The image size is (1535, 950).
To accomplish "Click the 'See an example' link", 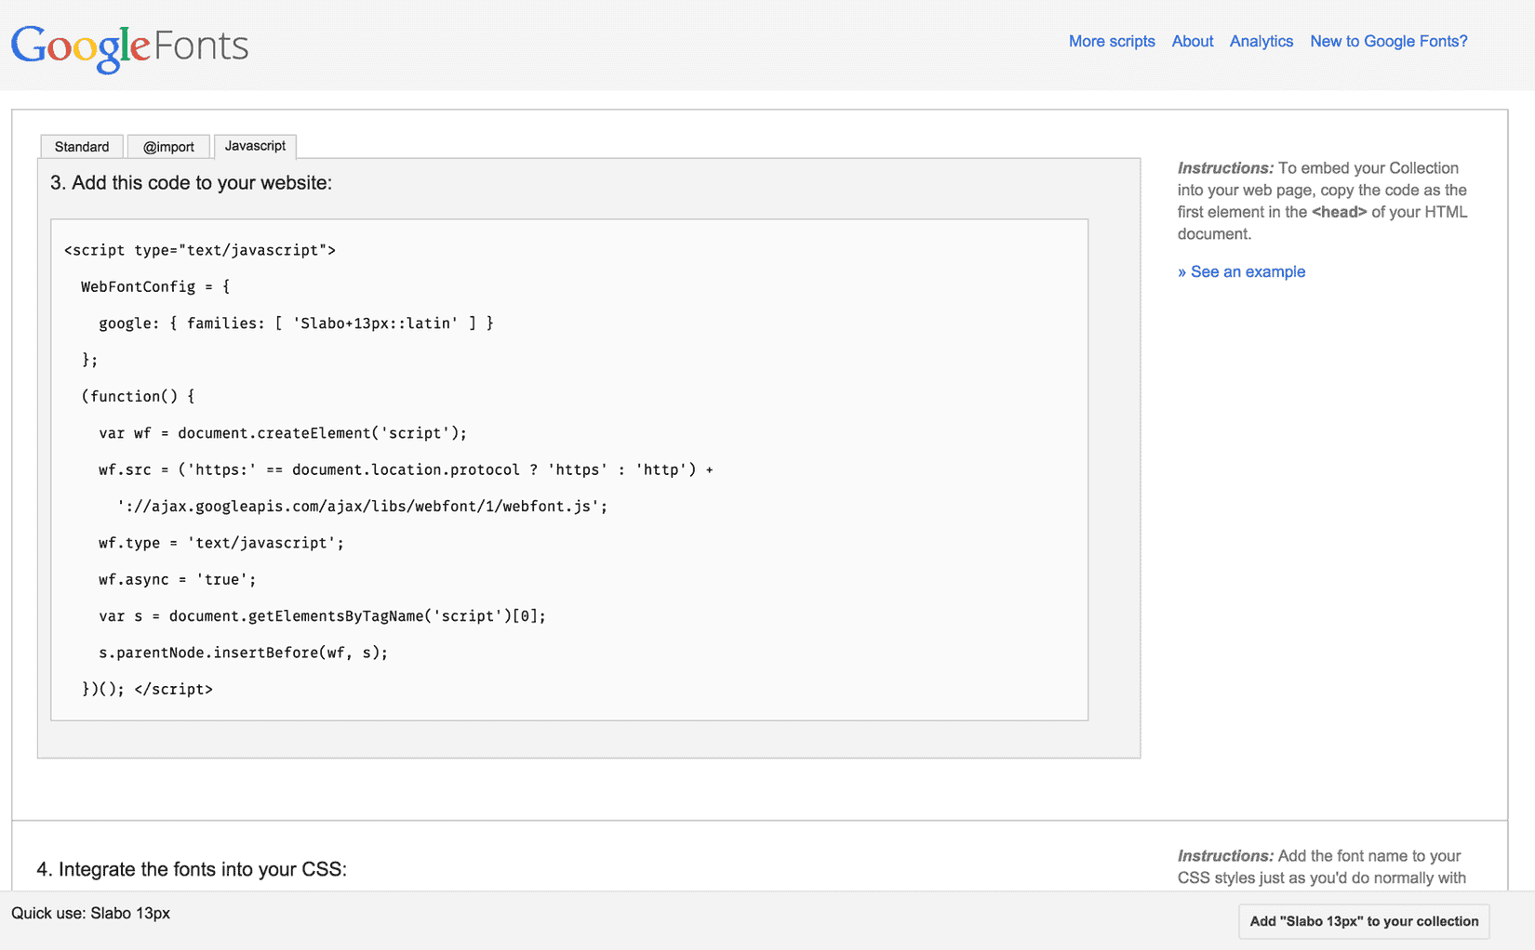I will pyautogui.click(x=1241, y=271).
